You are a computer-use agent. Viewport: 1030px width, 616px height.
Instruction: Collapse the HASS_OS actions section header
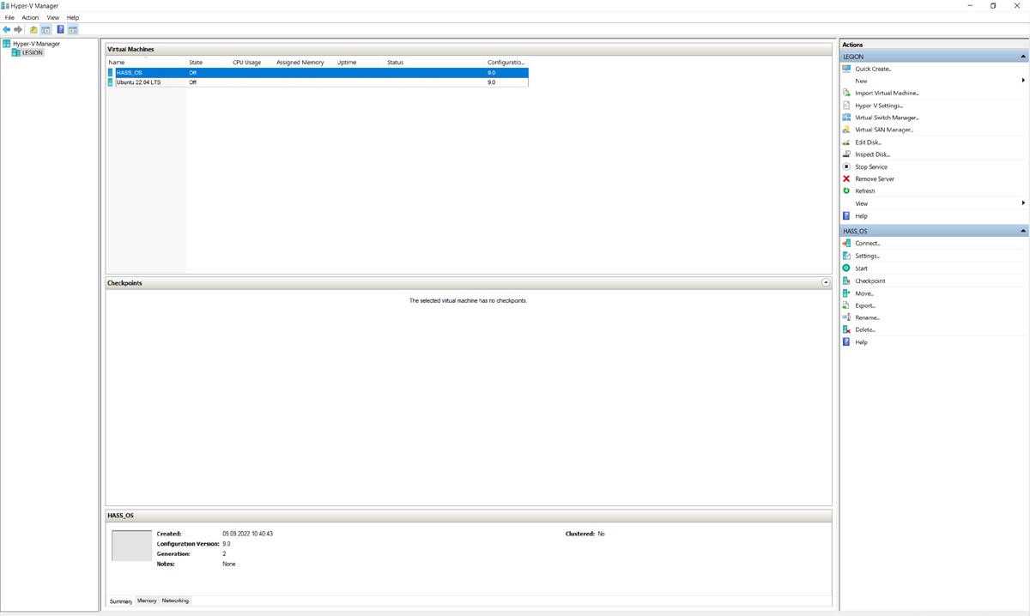1023,231
